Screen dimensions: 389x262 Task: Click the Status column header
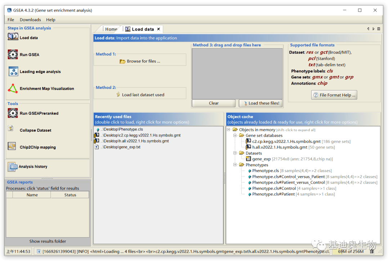[70, 195]
